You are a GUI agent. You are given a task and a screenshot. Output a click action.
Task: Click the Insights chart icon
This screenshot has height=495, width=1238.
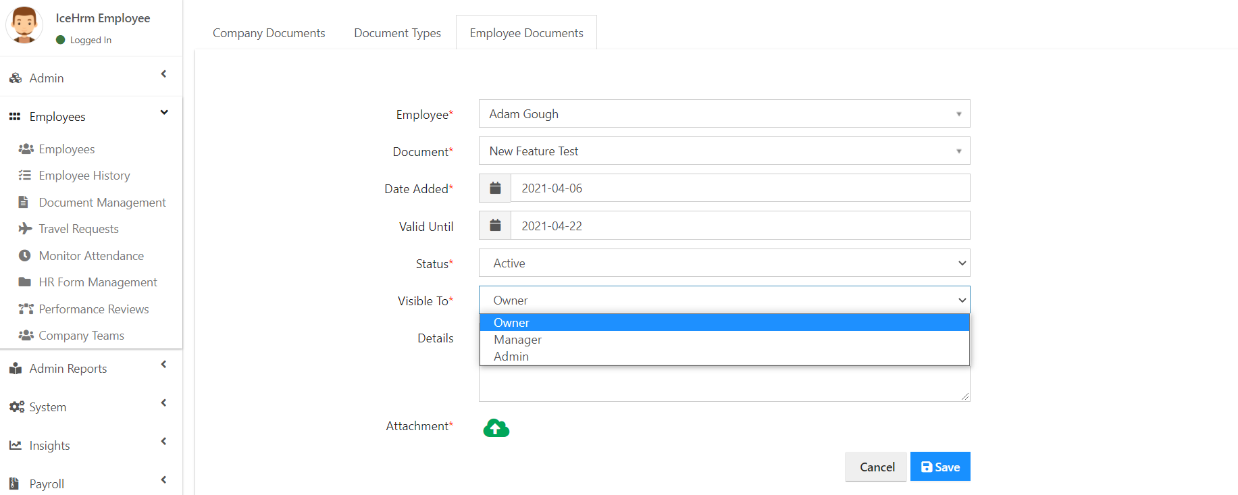[16, 446]
